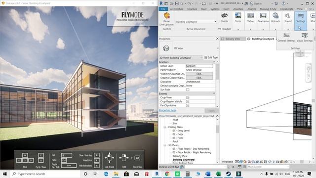Expand the Tools panel dropdown arrow
The height and width of the screenshot is (178, 316).
pyautogui.click(x=238, y=29)
